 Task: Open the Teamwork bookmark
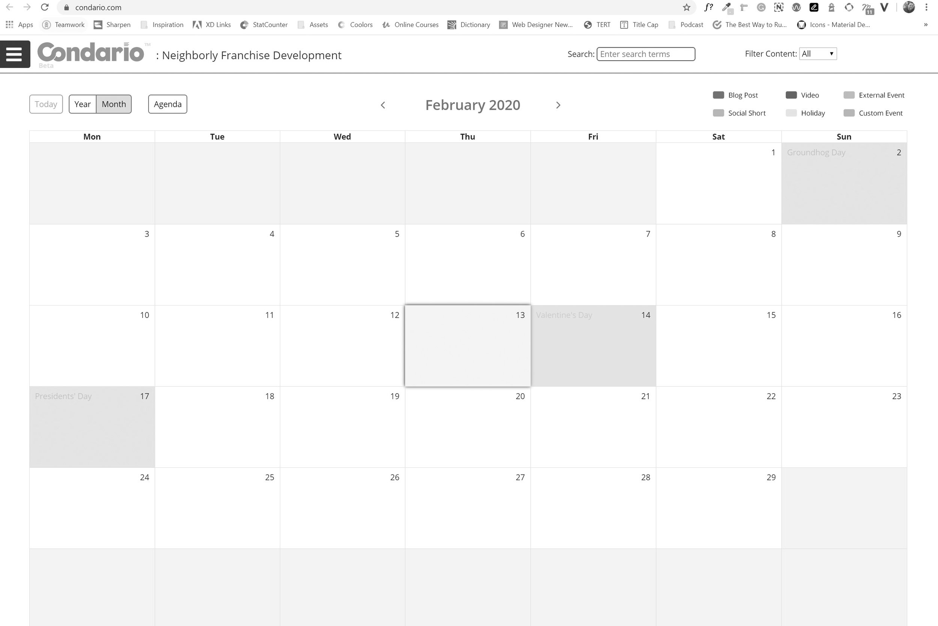coord(64,24)
